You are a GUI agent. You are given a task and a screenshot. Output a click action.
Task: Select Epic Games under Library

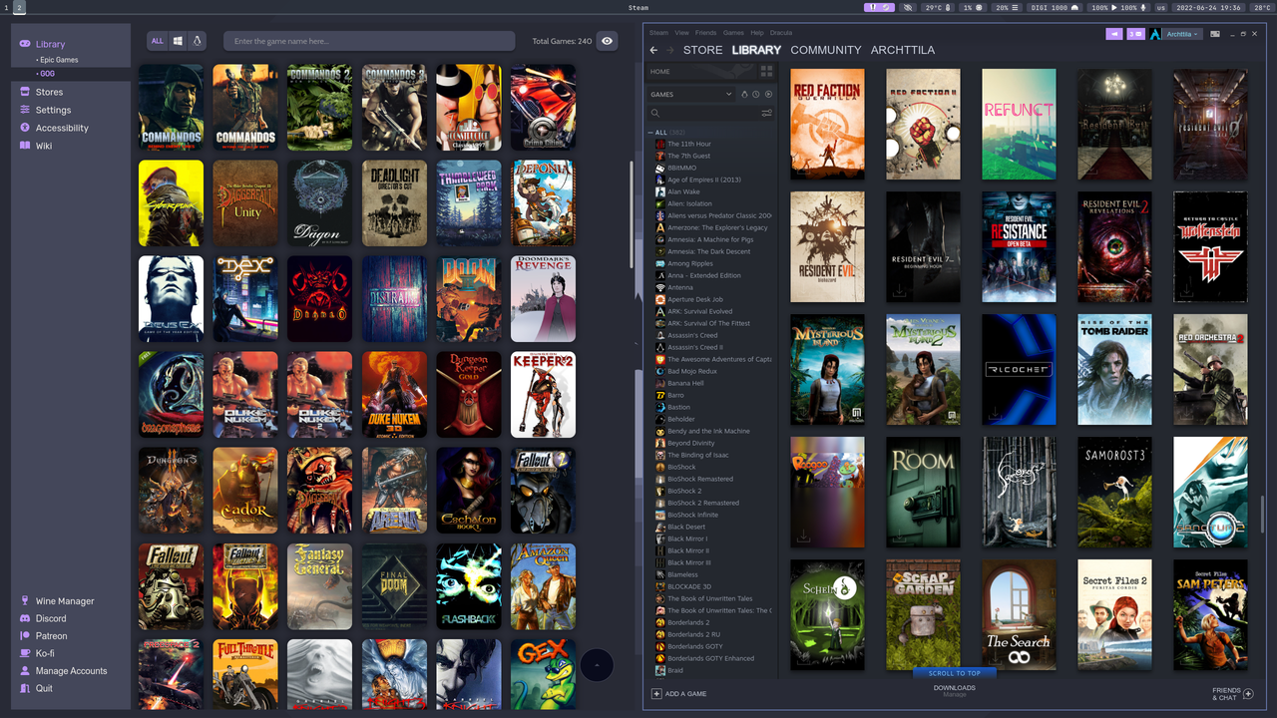(x=59, y=60)
